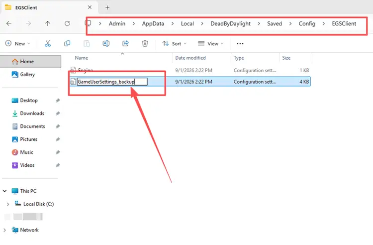Click the 4 KB size cell
Screen dimensions: 373x245
coord(304,82)
